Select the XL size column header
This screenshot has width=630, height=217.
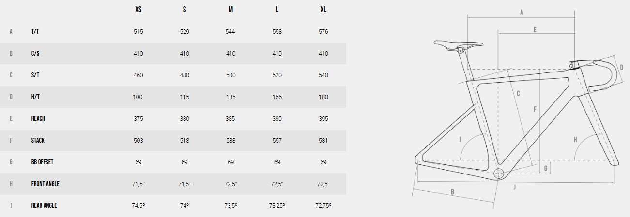point(323,10)
